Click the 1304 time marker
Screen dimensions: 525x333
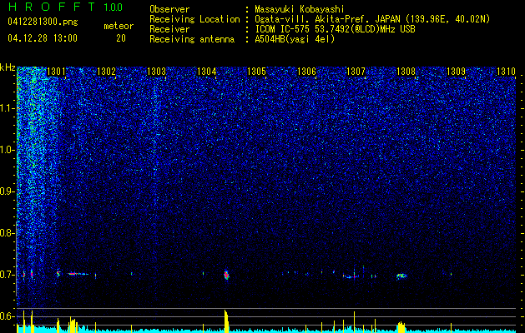[x=207, y=71]
